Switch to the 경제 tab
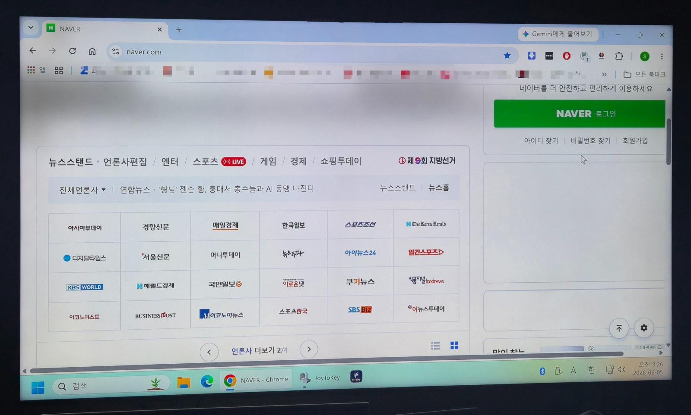 coord(298,161)
